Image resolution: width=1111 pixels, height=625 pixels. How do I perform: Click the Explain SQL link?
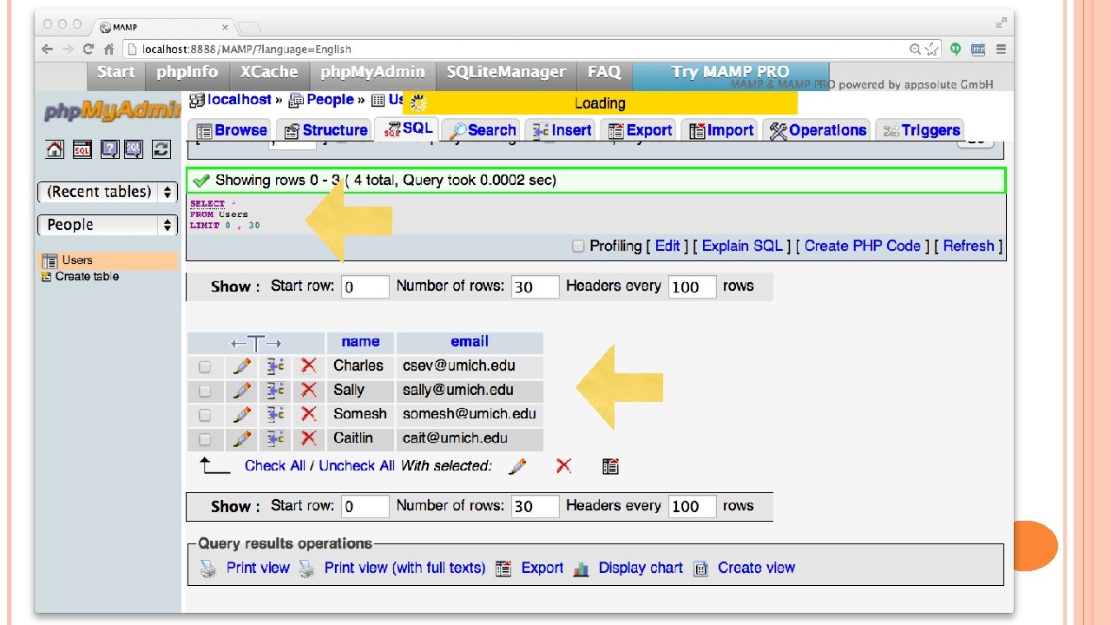click(x=742, y=246)
